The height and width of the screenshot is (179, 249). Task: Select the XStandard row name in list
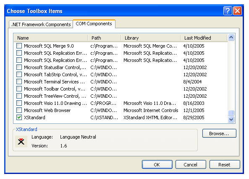click(x=34, y=118)
